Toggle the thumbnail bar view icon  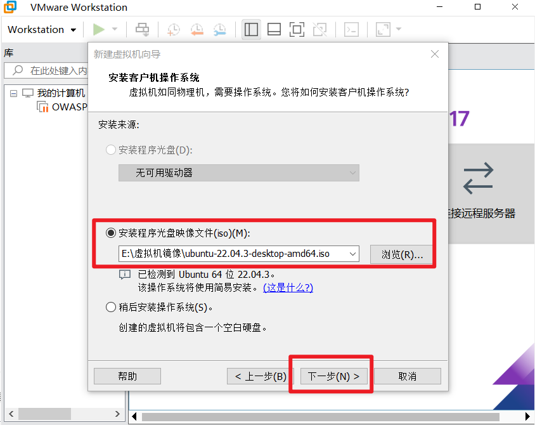(274, 30)
